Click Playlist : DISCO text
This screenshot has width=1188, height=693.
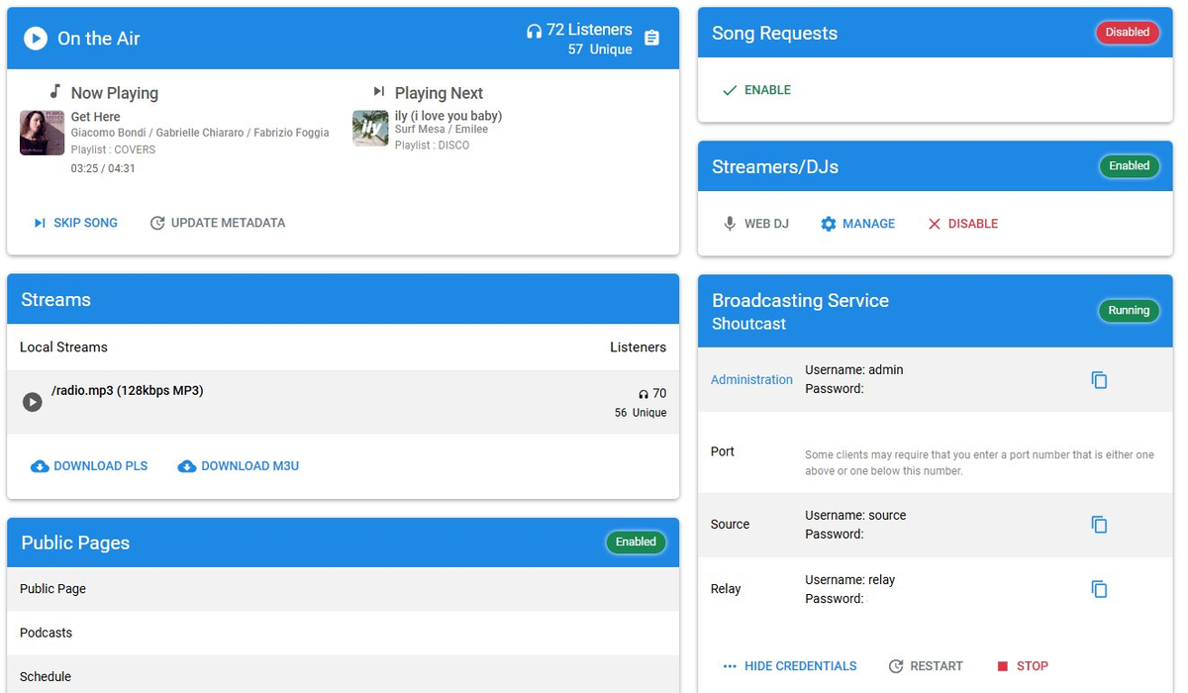[432, 146]
